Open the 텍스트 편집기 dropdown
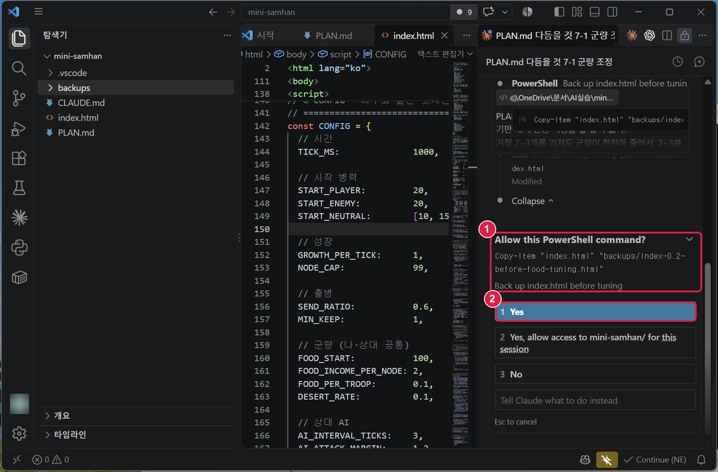718x472 pixels. pos(445,54)
